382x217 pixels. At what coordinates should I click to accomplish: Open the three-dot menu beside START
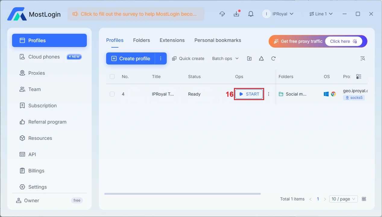tap(269, 94)
